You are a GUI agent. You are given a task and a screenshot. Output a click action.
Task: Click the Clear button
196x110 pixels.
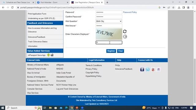click(x=120, y=51)
